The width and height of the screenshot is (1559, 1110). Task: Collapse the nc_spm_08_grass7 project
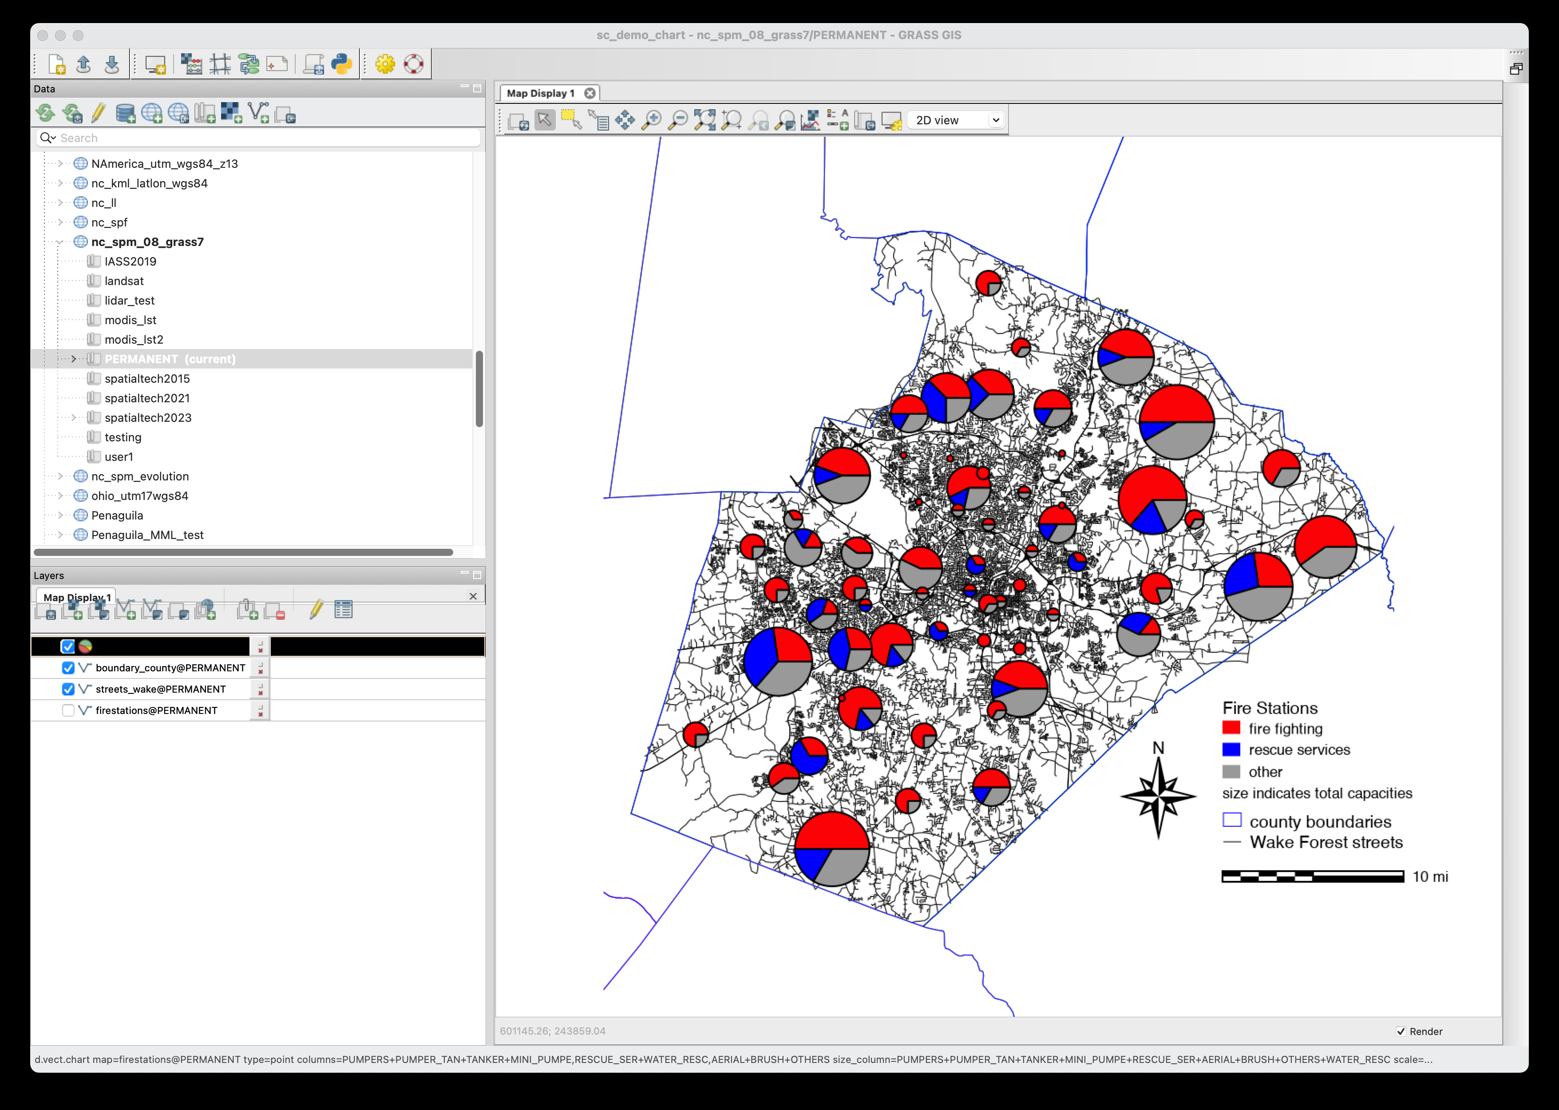(x=60, y=242)
